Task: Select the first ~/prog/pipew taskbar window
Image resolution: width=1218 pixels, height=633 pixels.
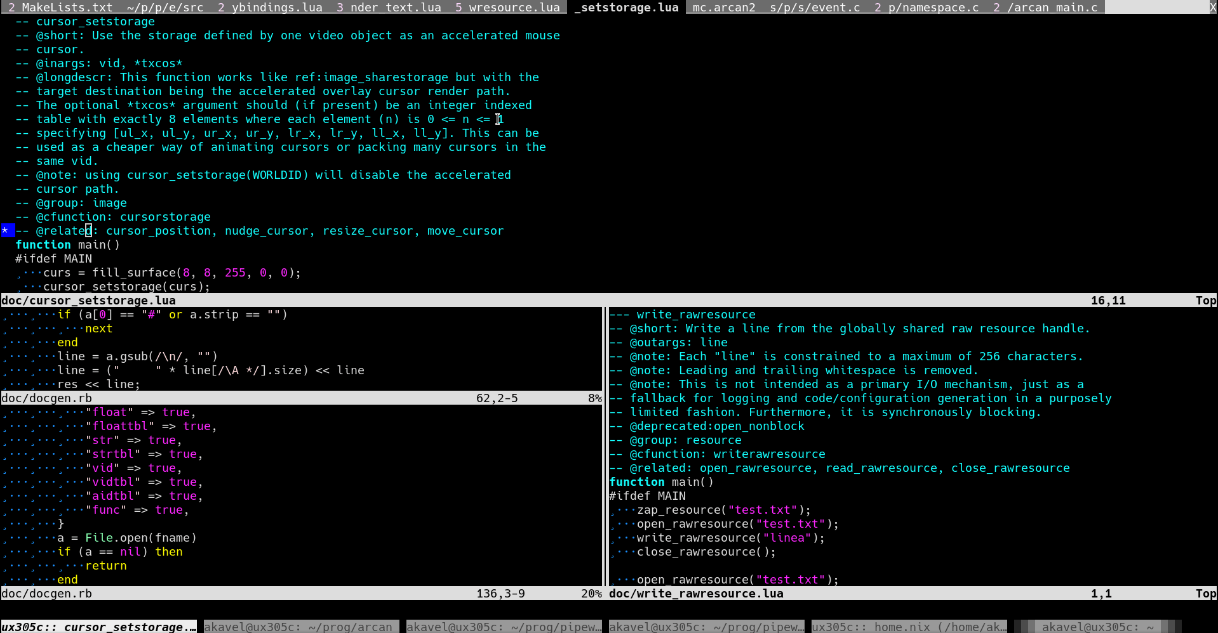Action: (502, 627)
